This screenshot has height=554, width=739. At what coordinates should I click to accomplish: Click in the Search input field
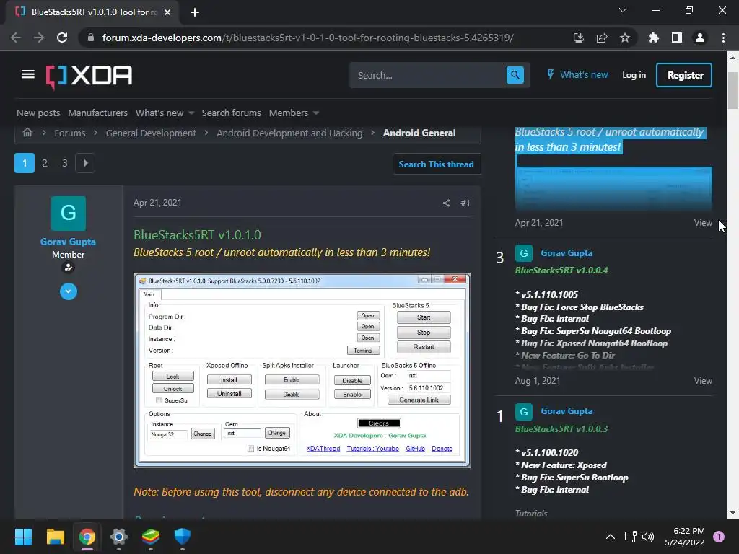point(428,75)
